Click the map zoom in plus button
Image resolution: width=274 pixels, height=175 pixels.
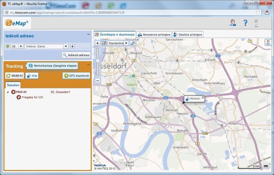tap(98, 43)
